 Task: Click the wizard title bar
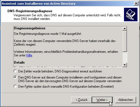[x=68, y=4]
